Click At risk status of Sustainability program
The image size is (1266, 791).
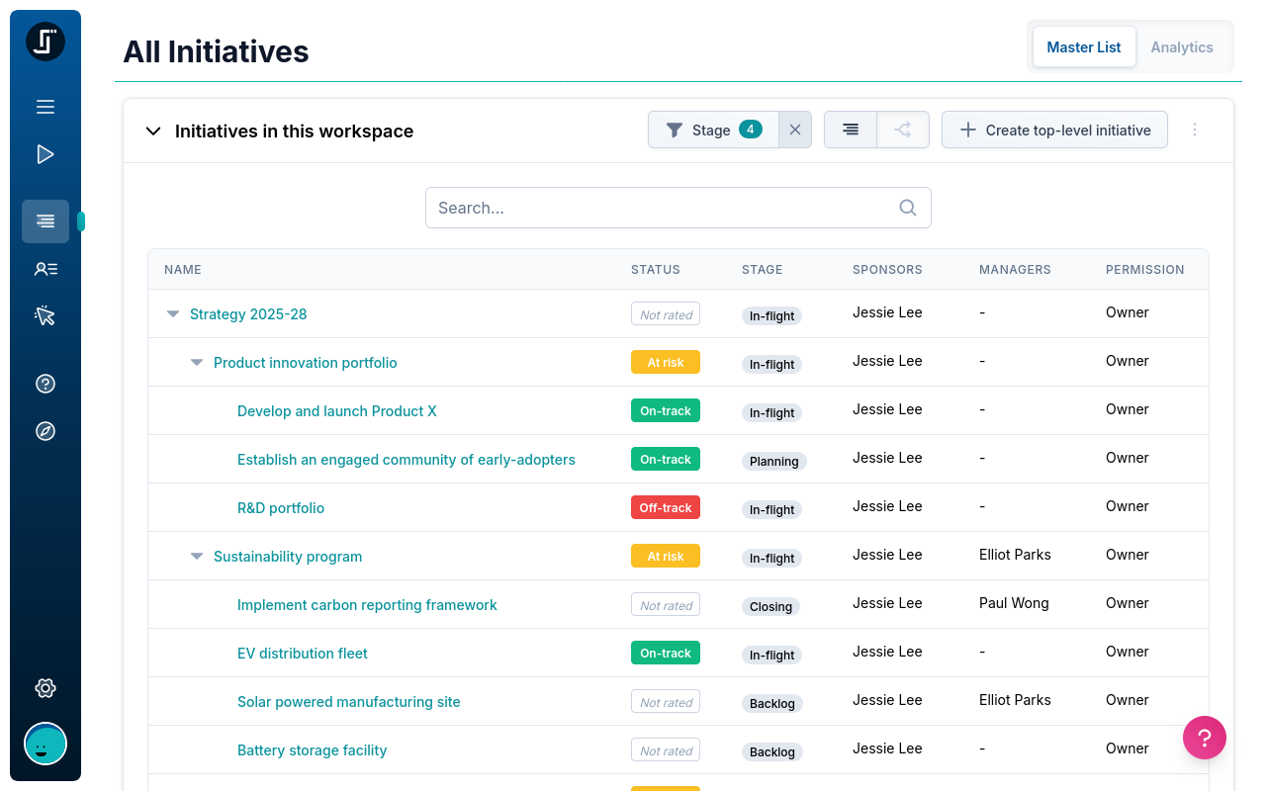coord(666,557)
